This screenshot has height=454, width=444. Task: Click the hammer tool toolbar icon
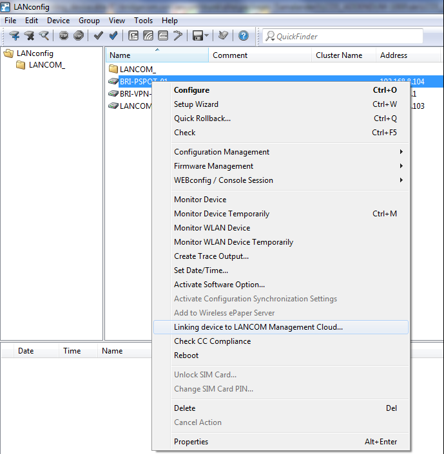pos(178,36)
